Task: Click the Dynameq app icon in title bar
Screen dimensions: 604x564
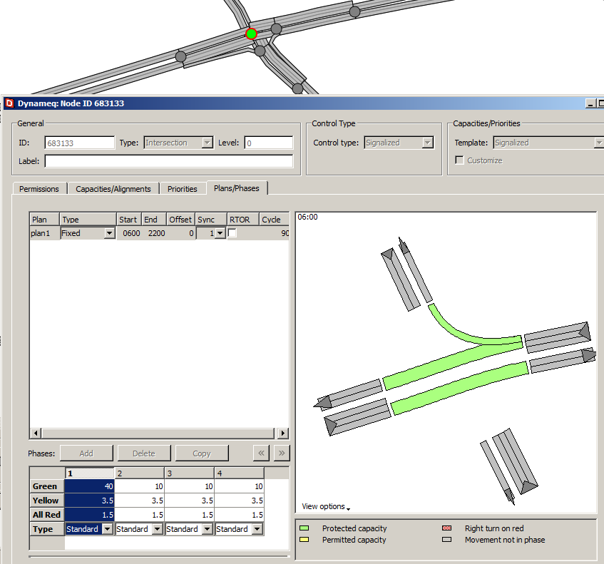Action: [x=10, y=103]
